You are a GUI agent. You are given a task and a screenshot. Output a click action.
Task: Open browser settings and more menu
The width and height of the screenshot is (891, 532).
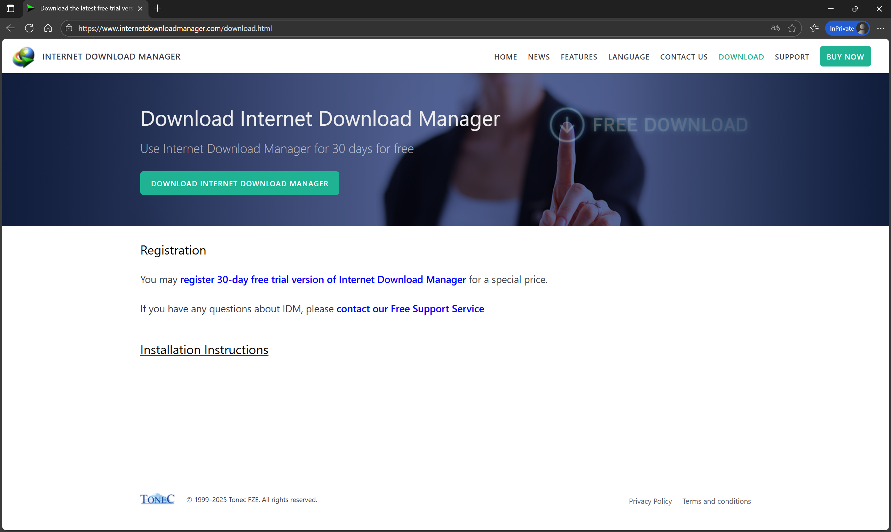coord(881,28)
